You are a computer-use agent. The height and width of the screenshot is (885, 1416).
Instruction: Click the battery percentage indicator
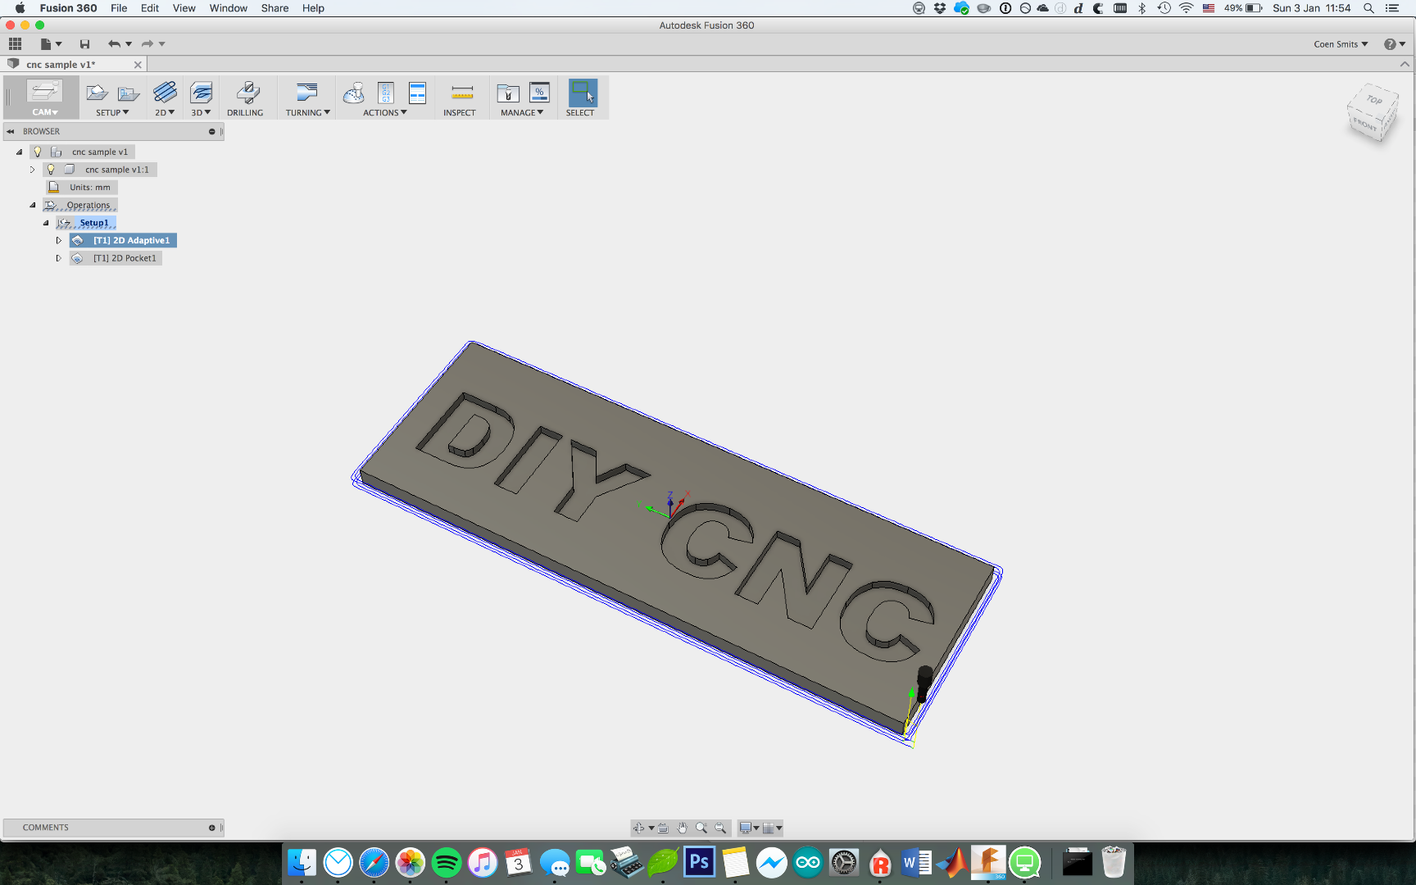(1232, 8)
